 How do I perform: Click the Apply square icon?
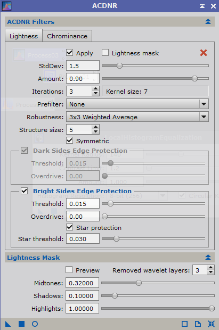click(x=21, y=324)
